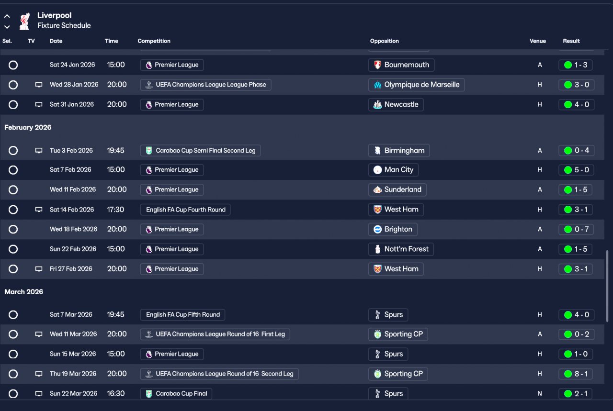Open Sporting CP on the 19 Mar row
This screenshot has width=613, height=411.
[x=398, y=374]
